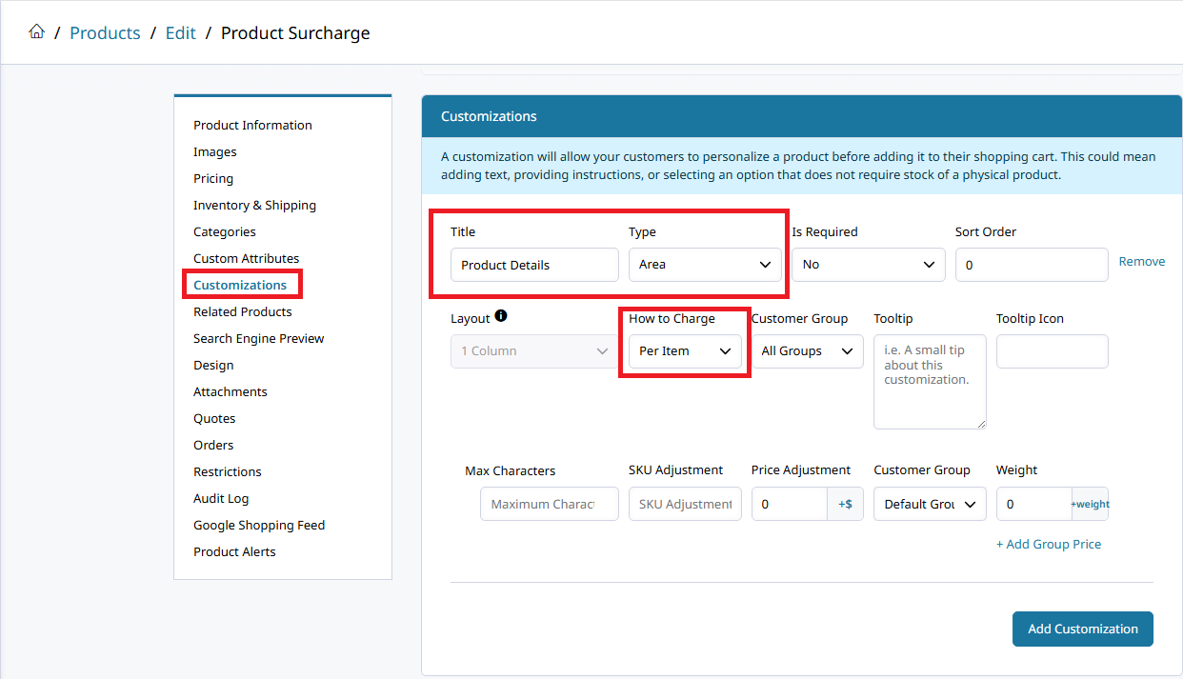Click the Add Customization button
The height and width of the screenshot is (679, 1183).
(x=1082, y=629)
